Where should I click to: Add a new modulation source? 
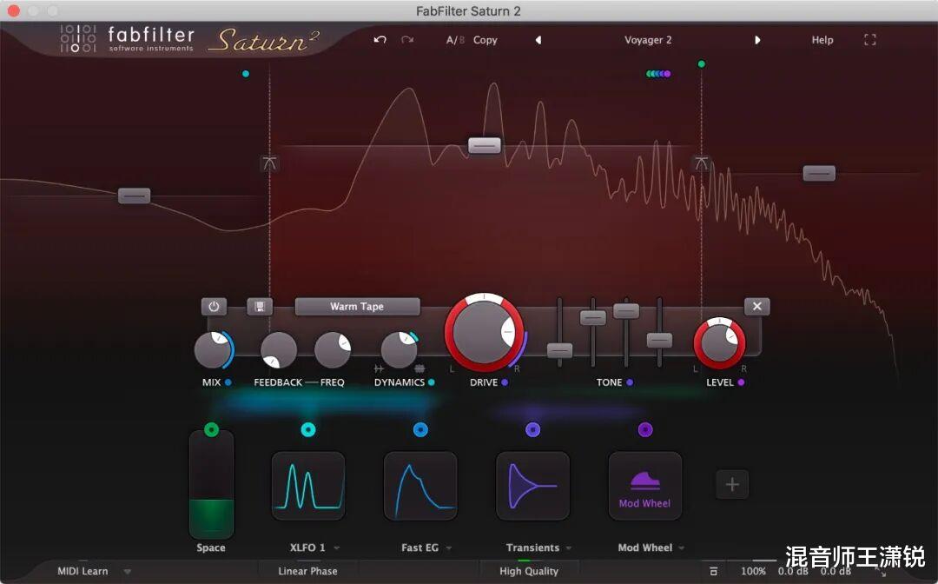731,485
